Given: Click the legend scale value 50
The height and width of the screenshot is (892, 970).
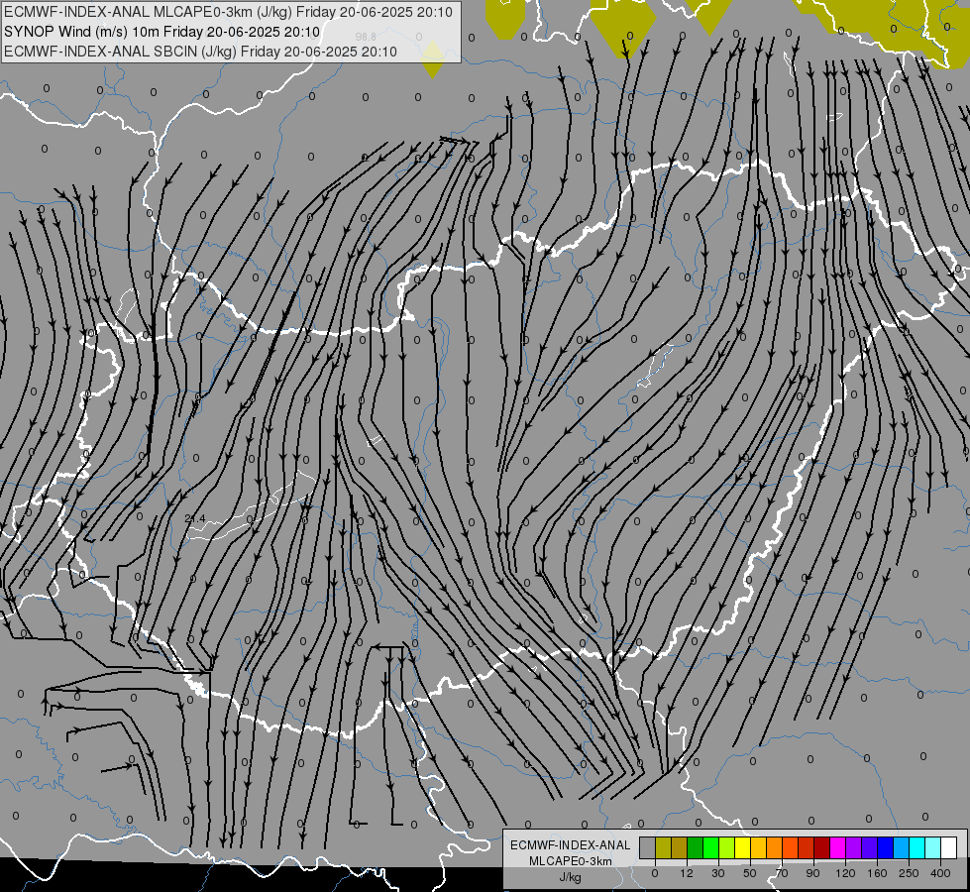Looking at the screenshot, I should tap(750, 873).
